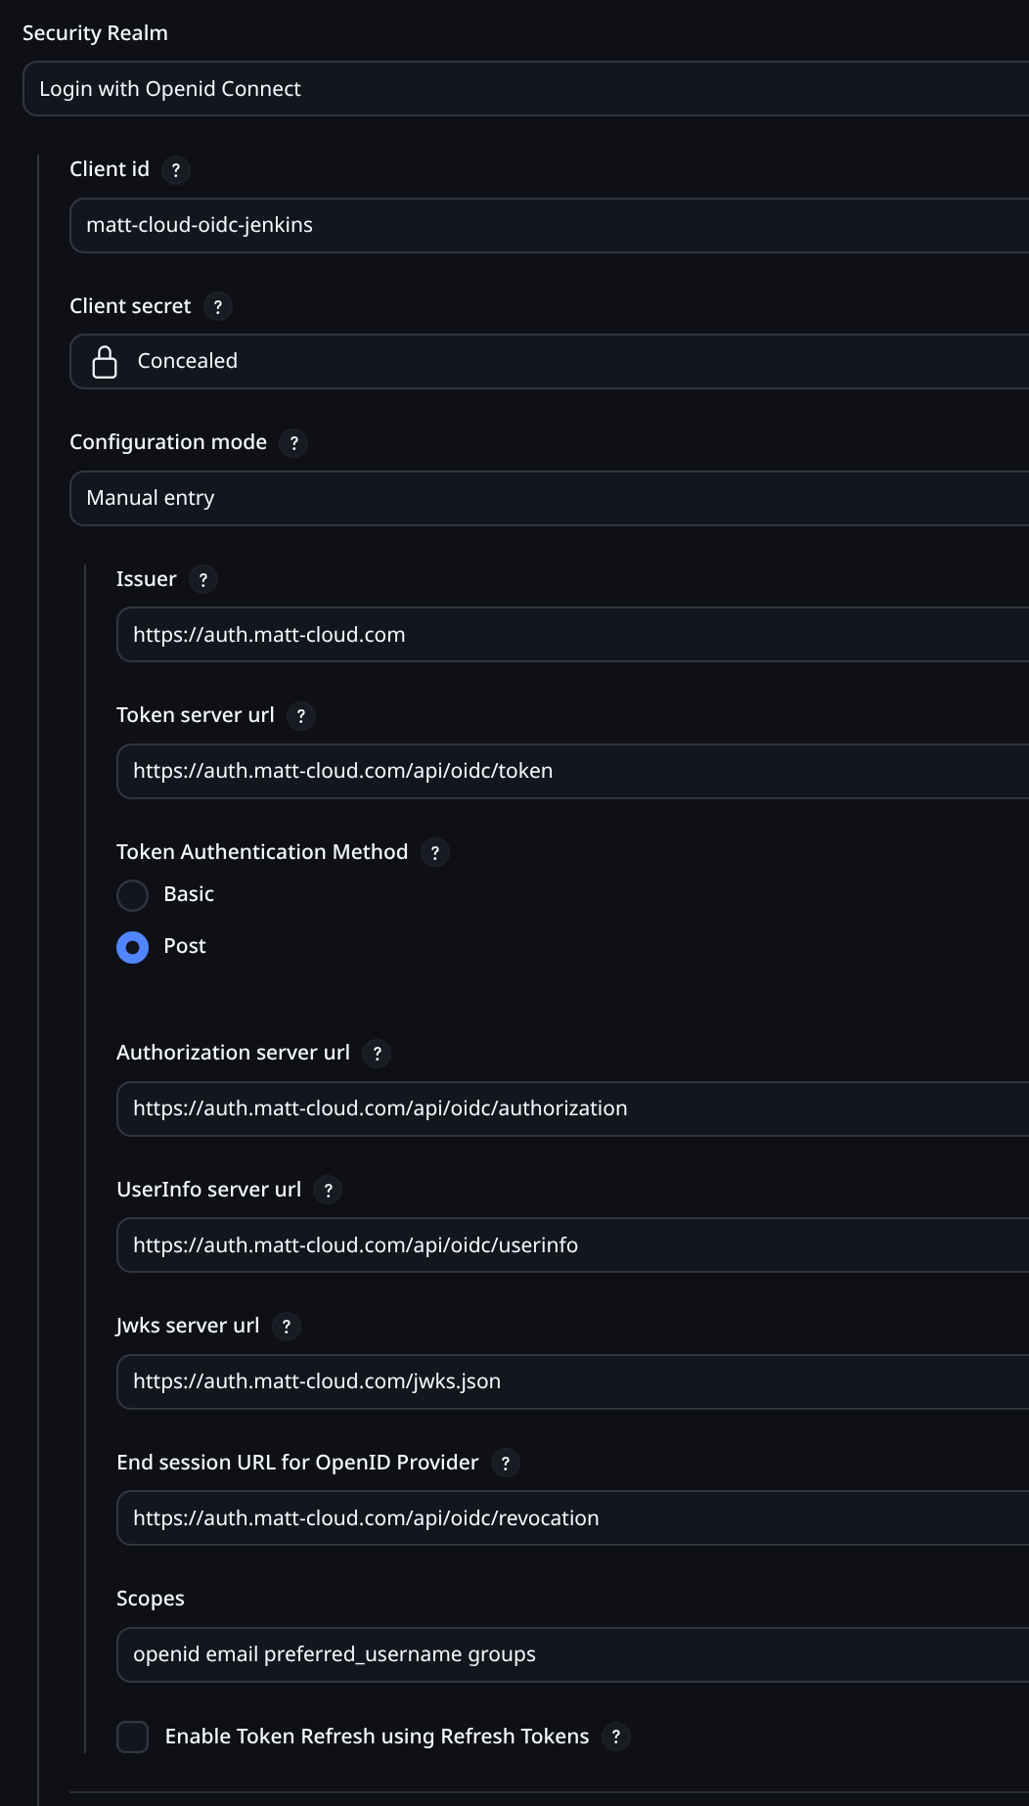Show Token Authentication Method help
Viewport: 1029px width, 1806px height.
tap(434, 853)
